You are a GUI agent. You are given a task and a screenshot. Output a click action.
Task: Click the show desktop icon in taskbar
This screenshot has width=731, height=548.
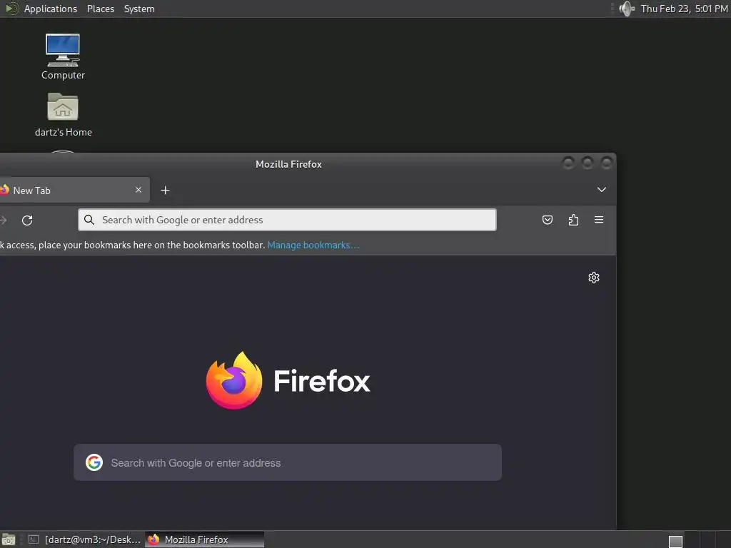coord(9,539)
